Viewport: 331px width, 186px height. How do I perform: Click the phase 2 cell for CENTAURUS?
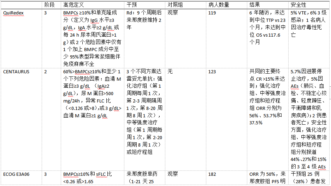click(46, 72)
